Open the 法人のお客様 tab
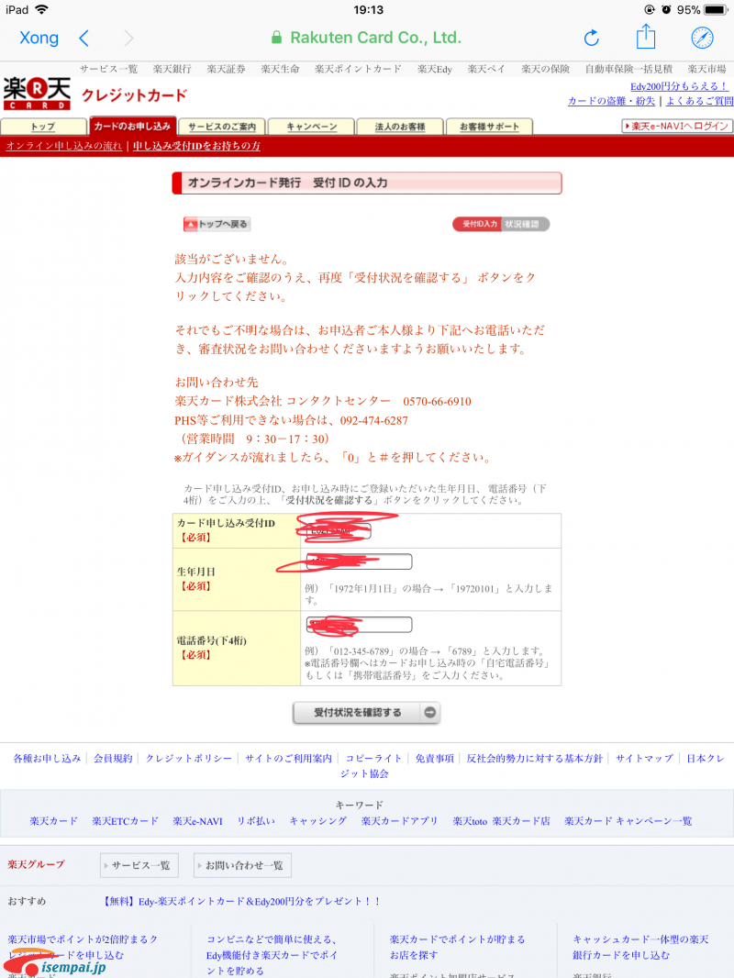Image resolution: width=734 pixels, height=978 pixels. 400,127
